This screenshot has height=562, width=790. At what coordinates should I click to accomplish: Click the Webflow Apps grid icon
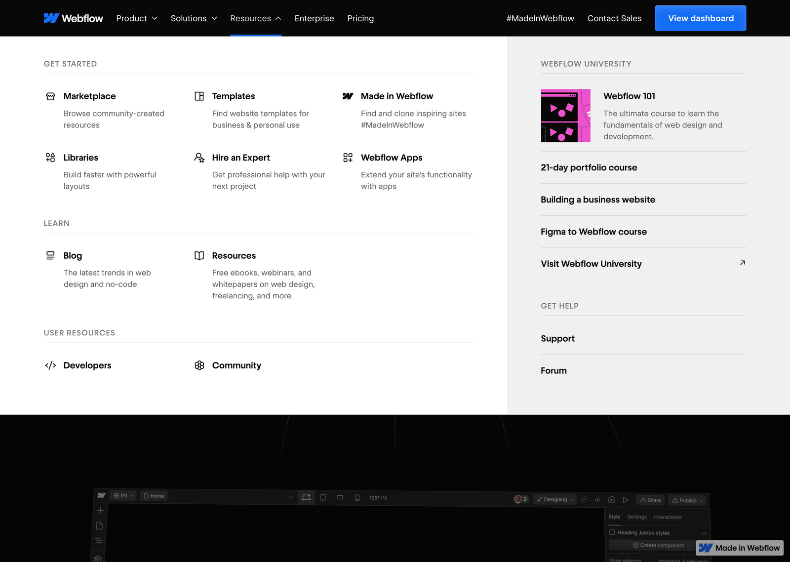point(348,158)
